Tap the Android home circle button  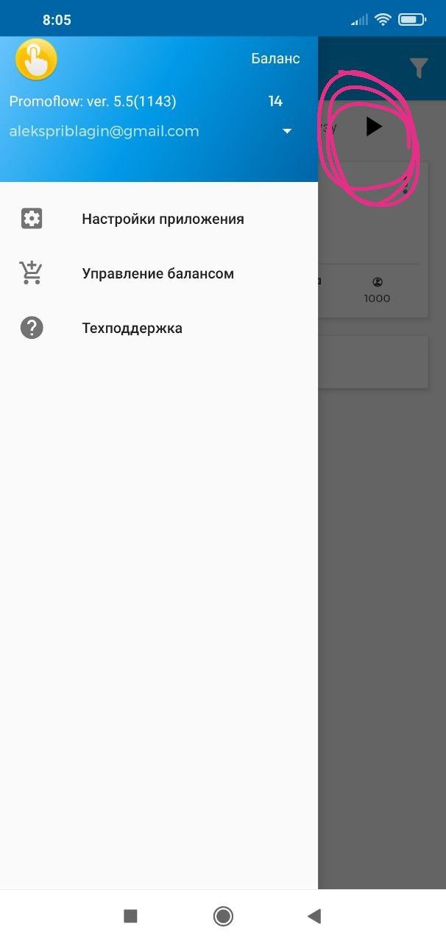pyautogui.click(x=223, y=916)
